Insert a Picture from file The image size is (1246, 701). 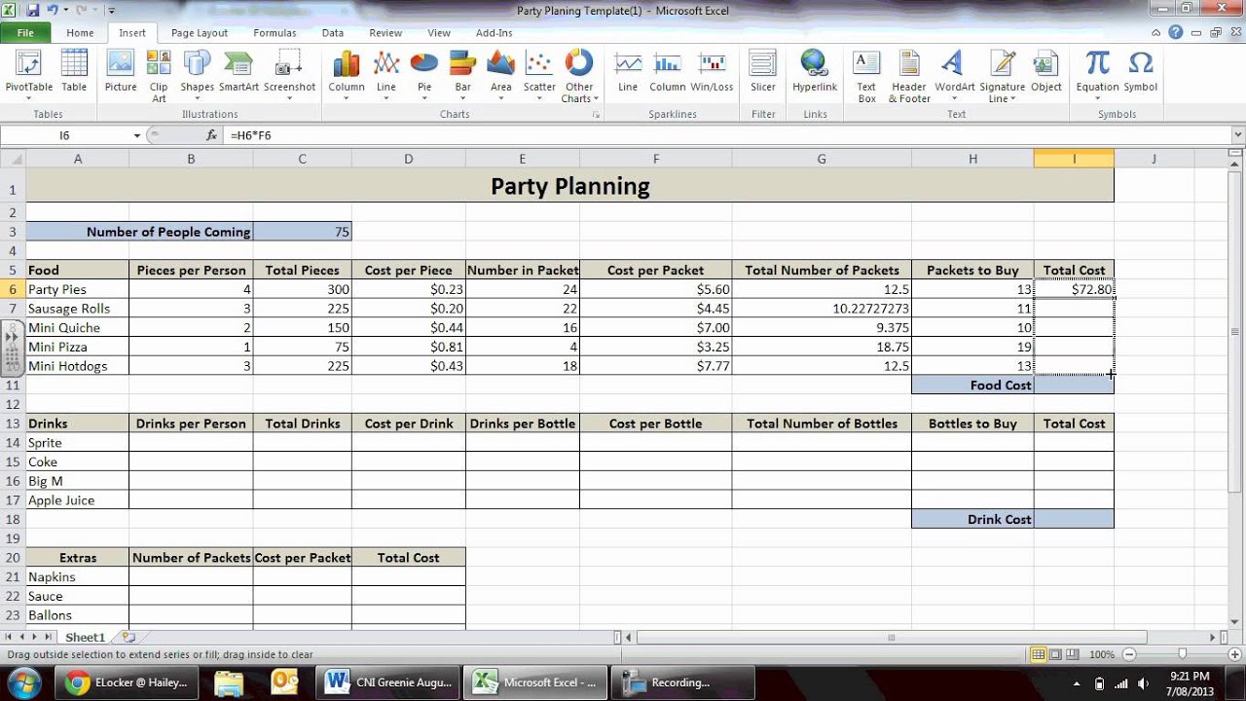tap(121, 72)
